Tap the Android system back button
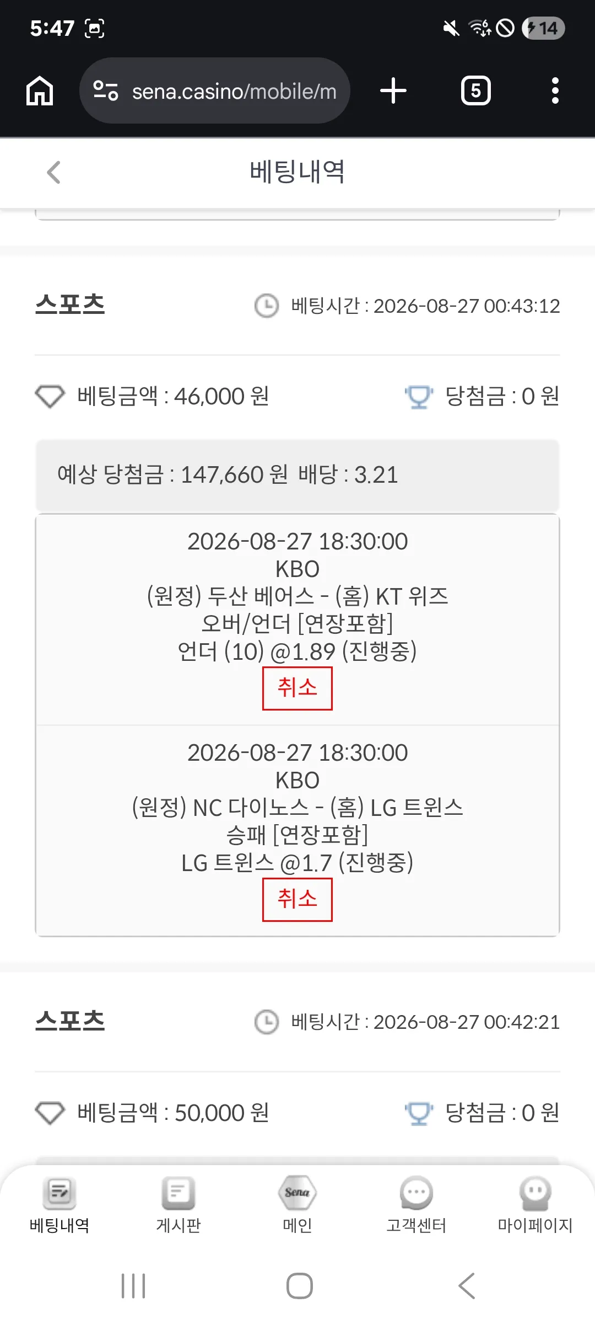This screenshot has height=1324, width=595. (467, 1286)
